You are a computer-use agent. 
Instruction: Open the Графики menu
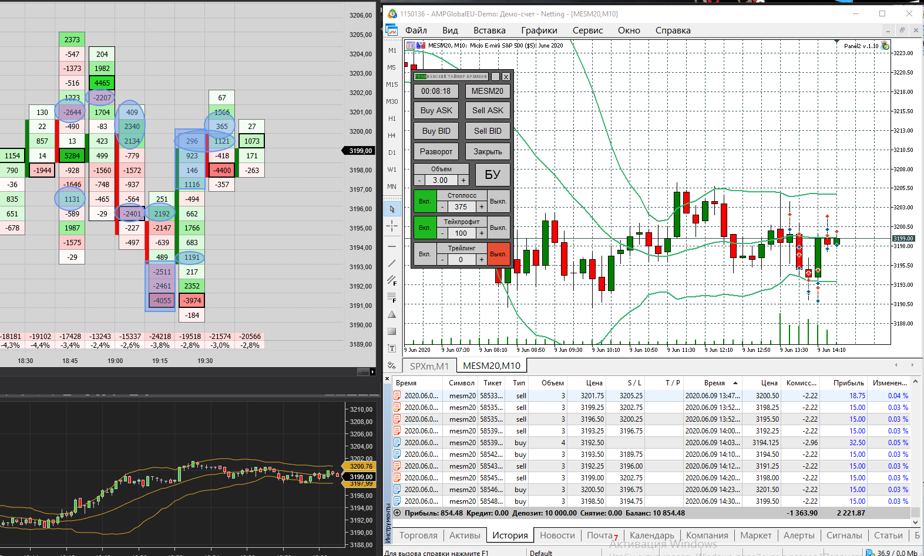[539, 30]
